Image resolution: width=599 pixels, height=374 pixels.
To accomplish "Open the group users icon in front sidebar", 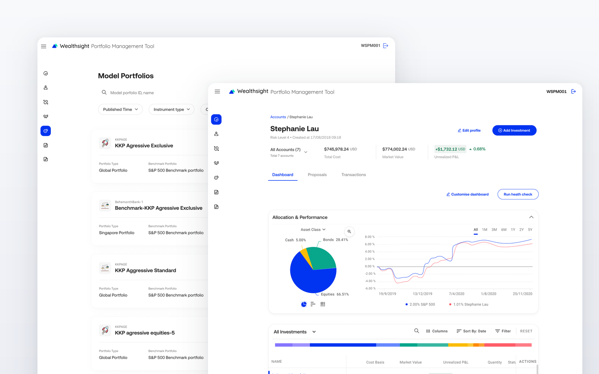I will click(x=216, y=163).
